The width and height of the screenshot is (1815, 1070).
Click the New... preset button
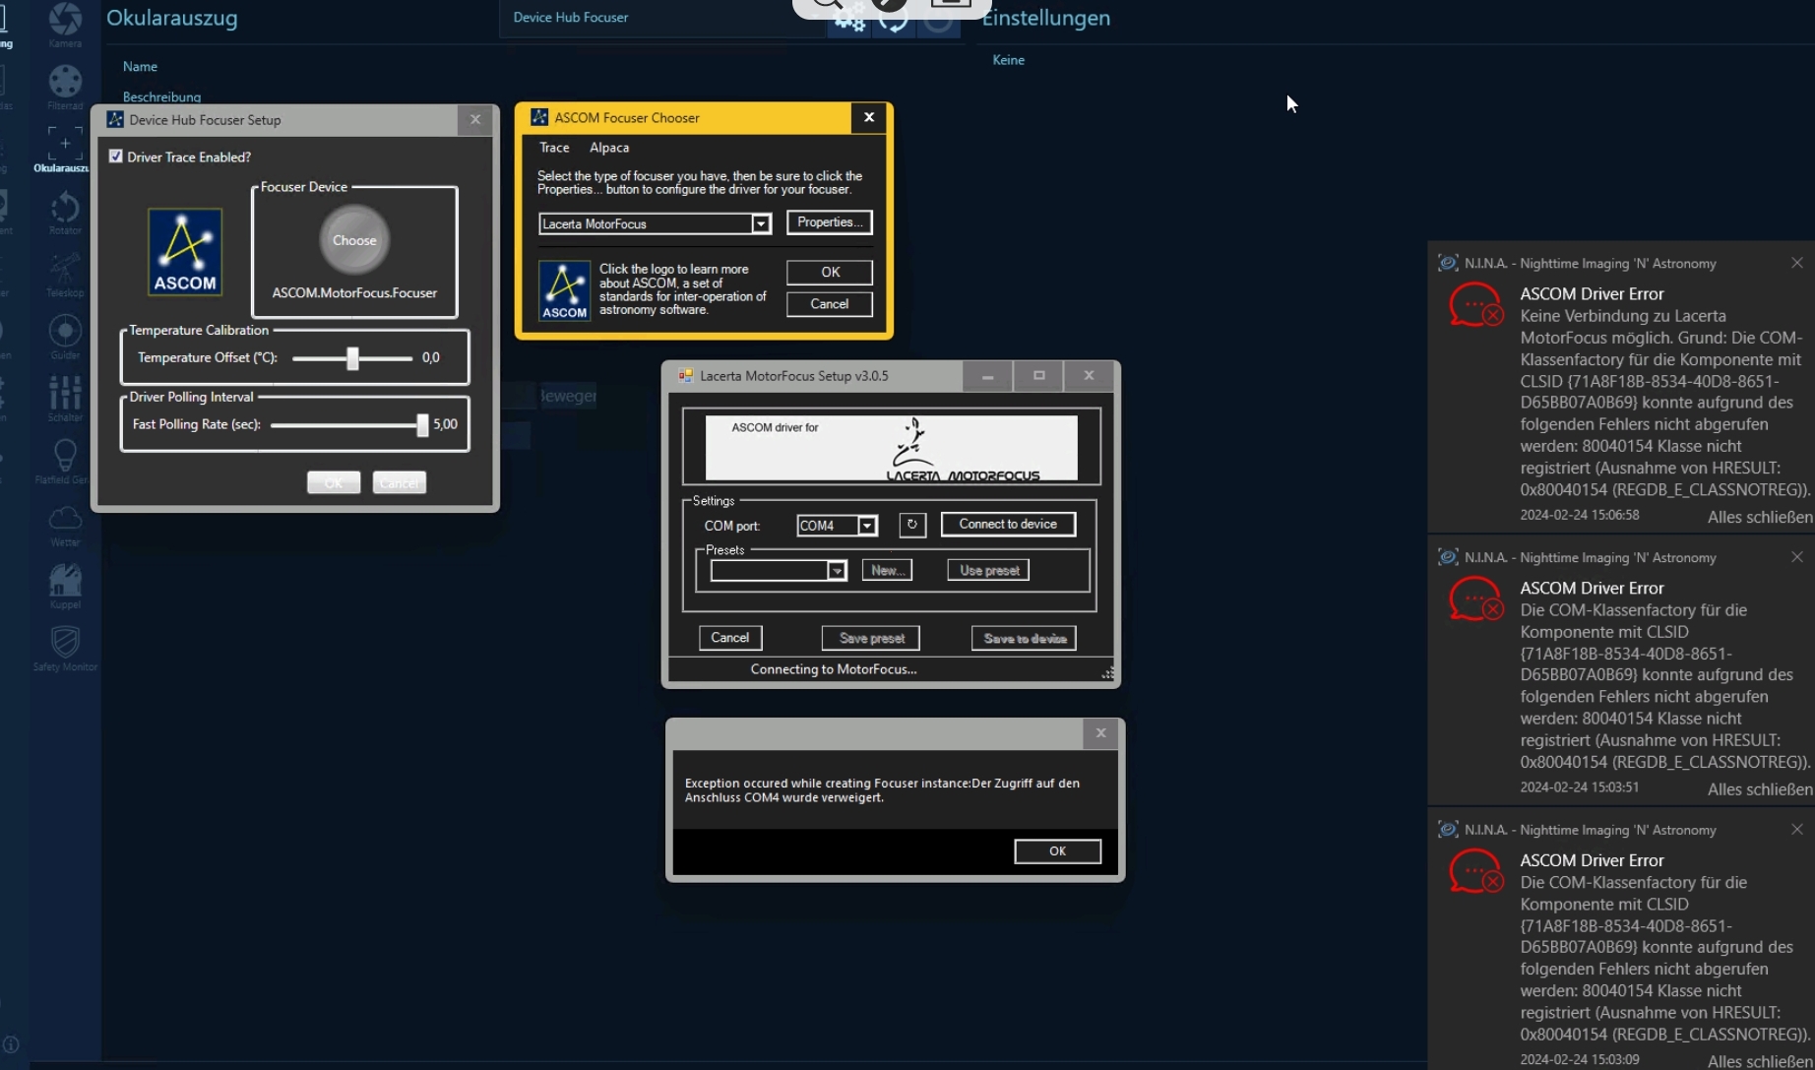pyautogui.click(x=887, y=571)
